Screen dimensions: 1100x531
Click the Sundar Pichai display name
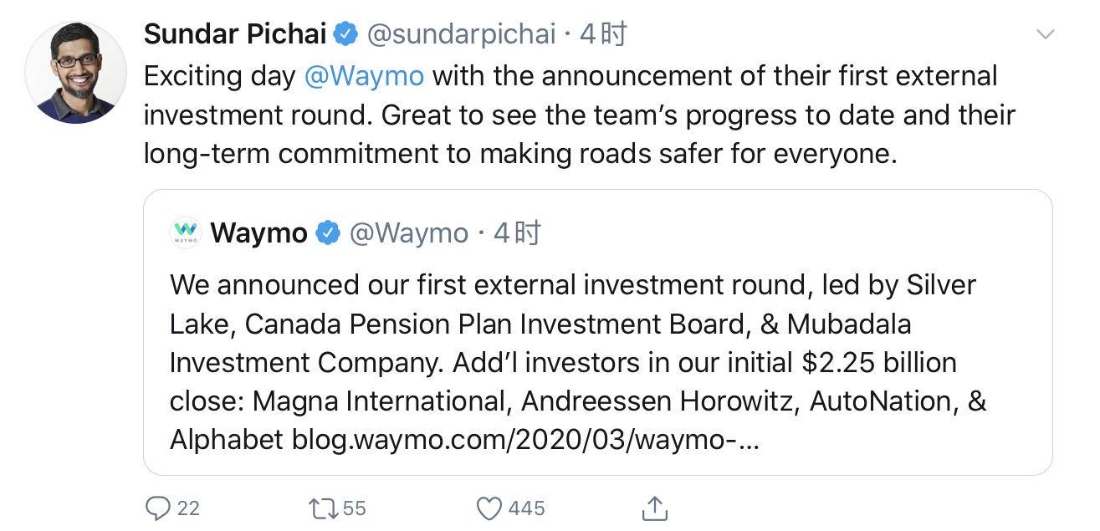click(x=235, y=34)
